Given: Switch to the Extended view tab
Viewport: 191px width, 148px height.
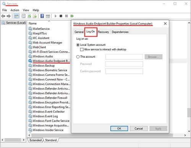Looking at the screenshot, I should (36, 140).
